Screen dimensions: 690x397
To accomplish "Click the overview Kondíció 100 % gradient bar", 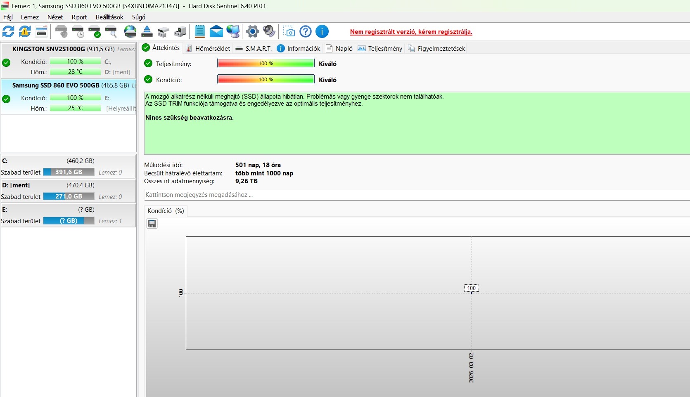I will point(266,79).
